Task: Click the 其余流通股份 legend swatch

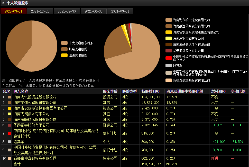Action: [64, 49]
